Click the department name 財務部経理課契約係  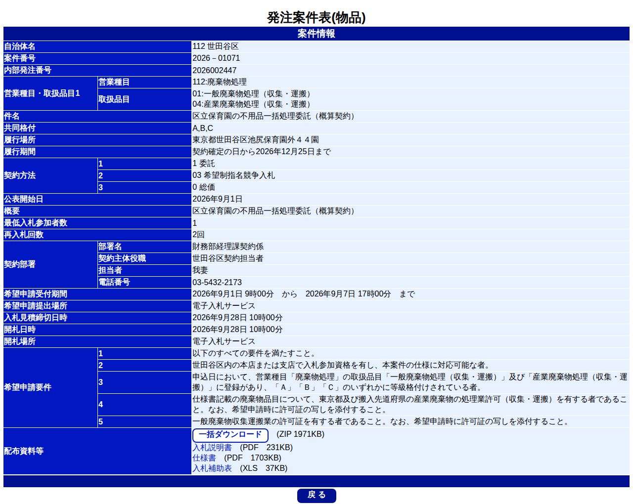[228, 247]
